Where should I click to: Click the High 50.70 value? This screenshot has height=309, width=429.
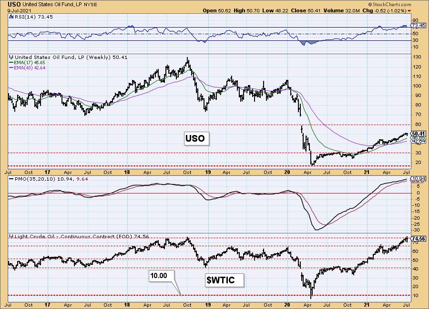(x=246, y=10)
